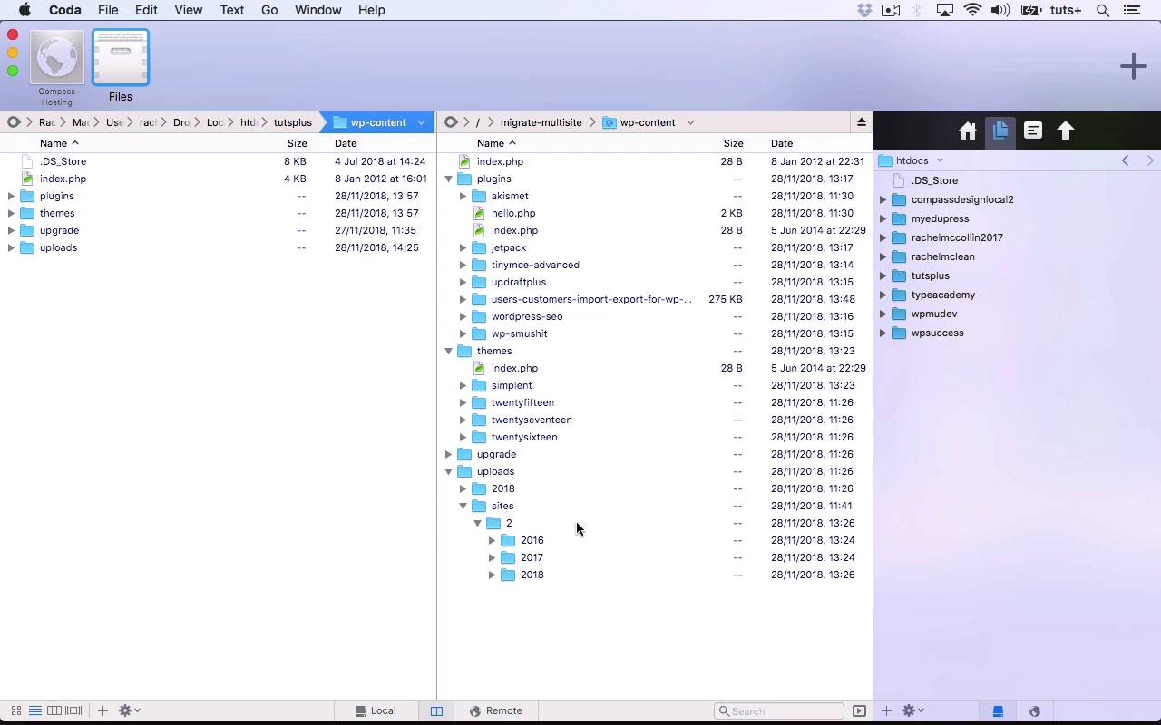Open the Text menu
Screen dimensions: 1161x725
(231, 10)
